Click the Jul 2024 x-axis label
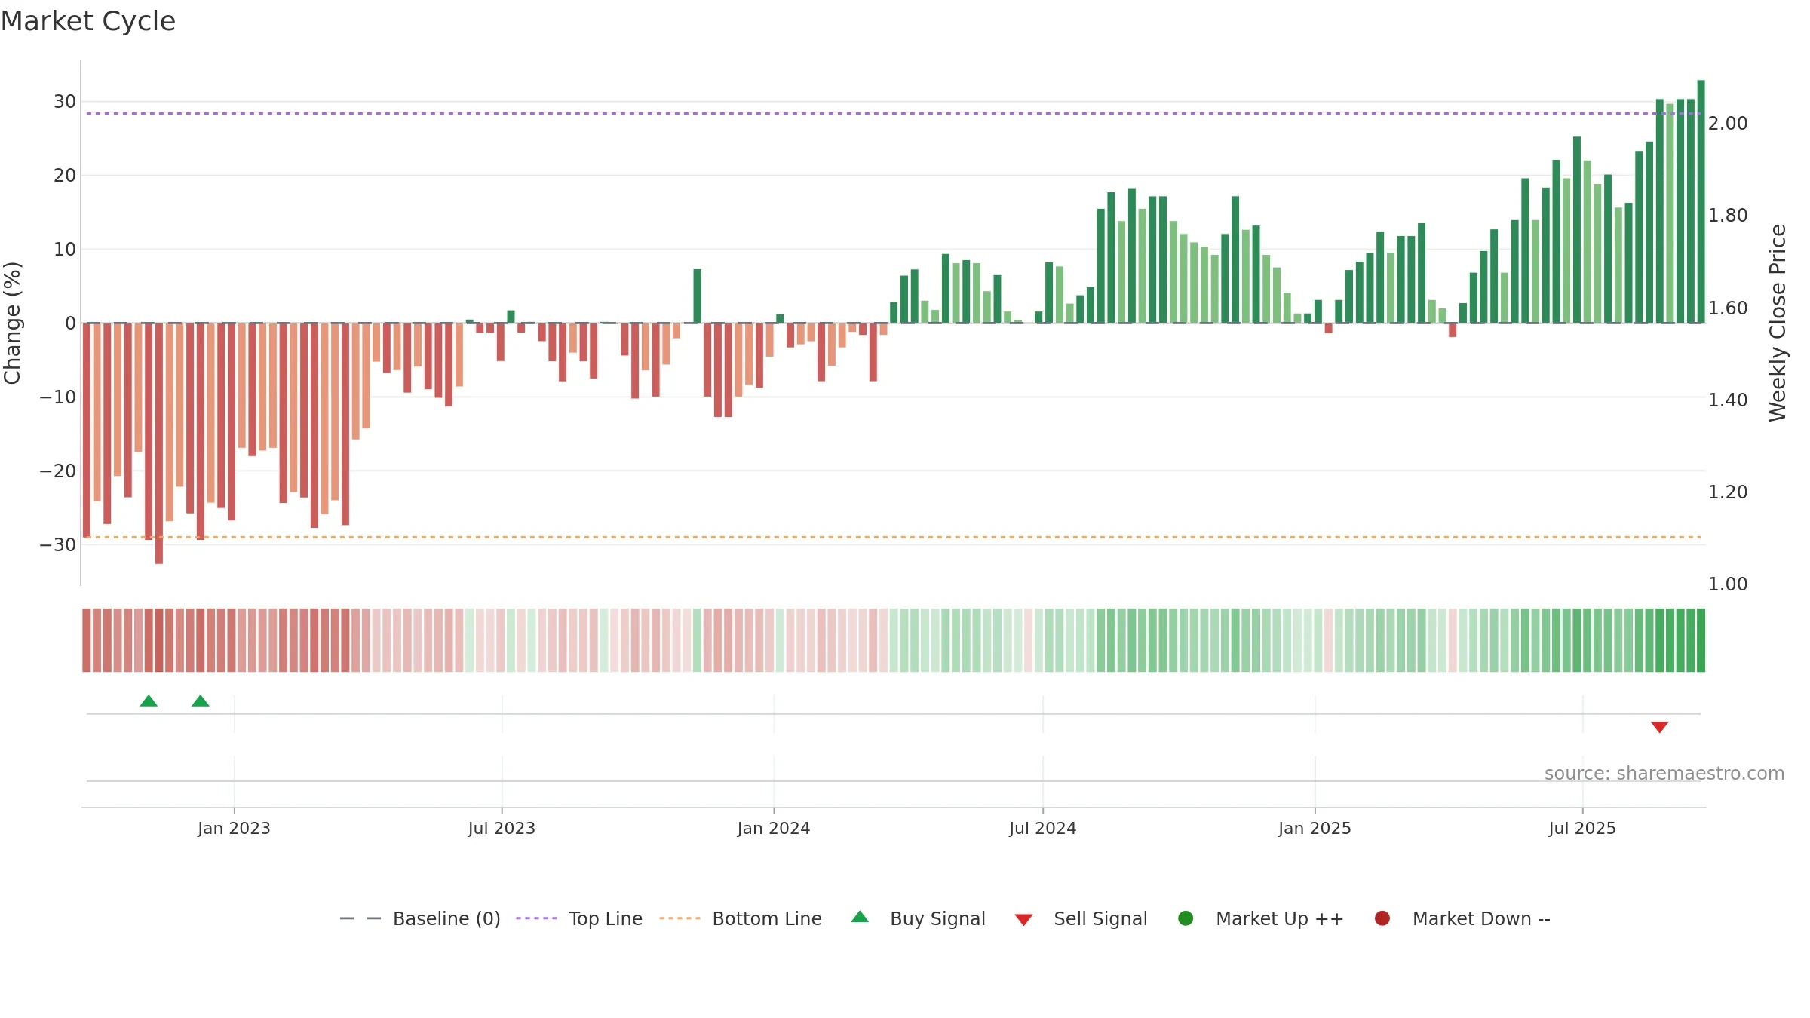 point(1043,829)
